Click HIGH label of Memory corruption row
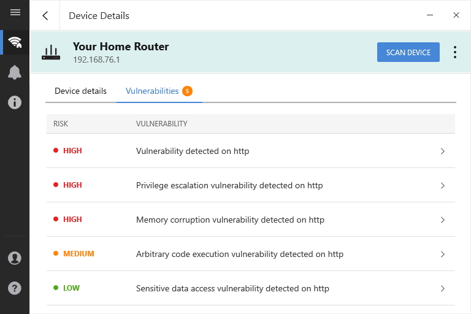The height and width of the screenshot is (314, 471). [72, 220]
